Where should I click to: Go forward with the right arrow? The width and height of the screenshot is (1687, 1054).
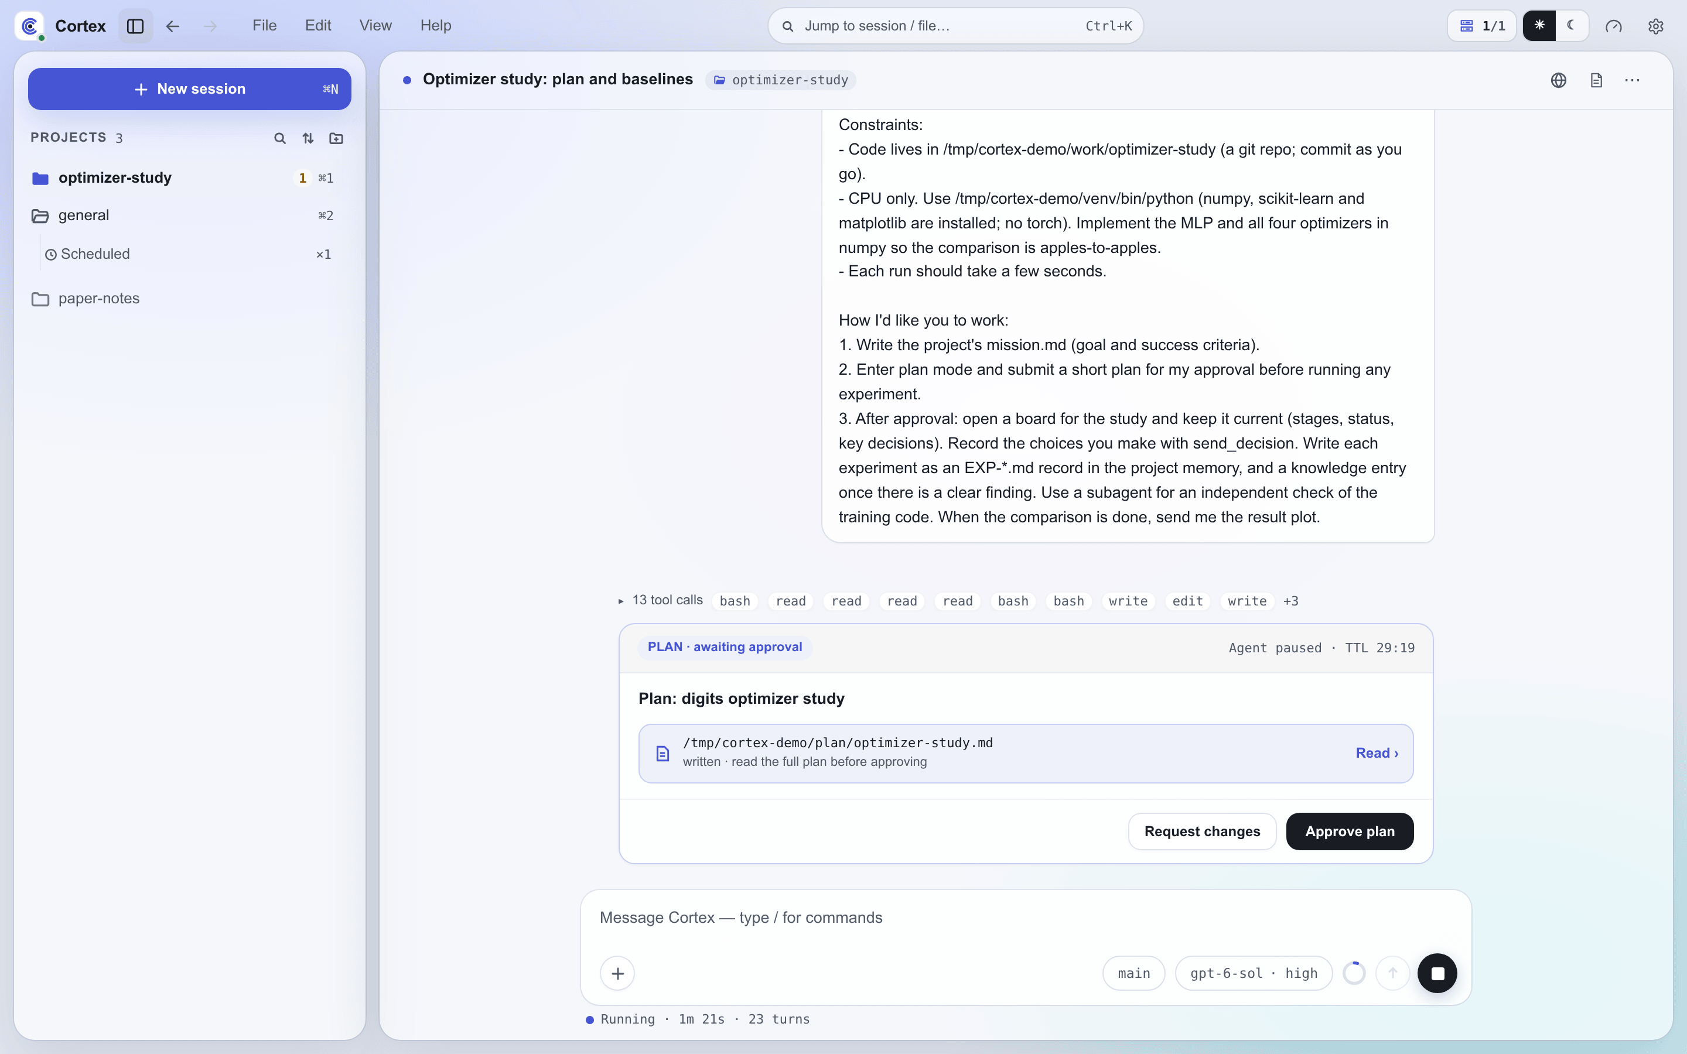click(x=210, y=26)
